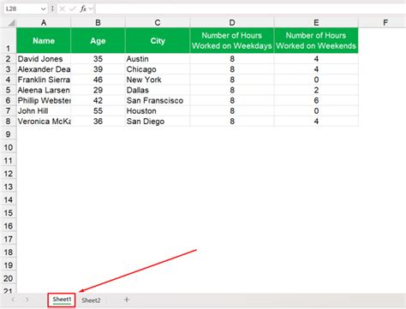Switch to the Sheet2 tab
Screen dimensions: 406x309
point(91,300)
